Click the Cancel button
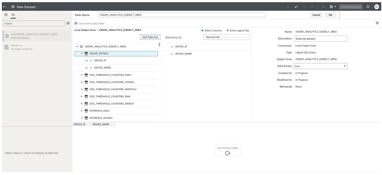This screenshot has height=175, width=382. pyautogui.click(x=316, y=15)
